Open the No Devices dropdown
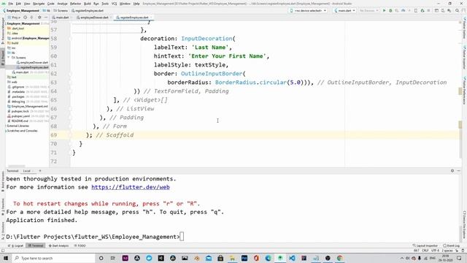Viewport: 467px width, 263px height. [x=368, y=10]
